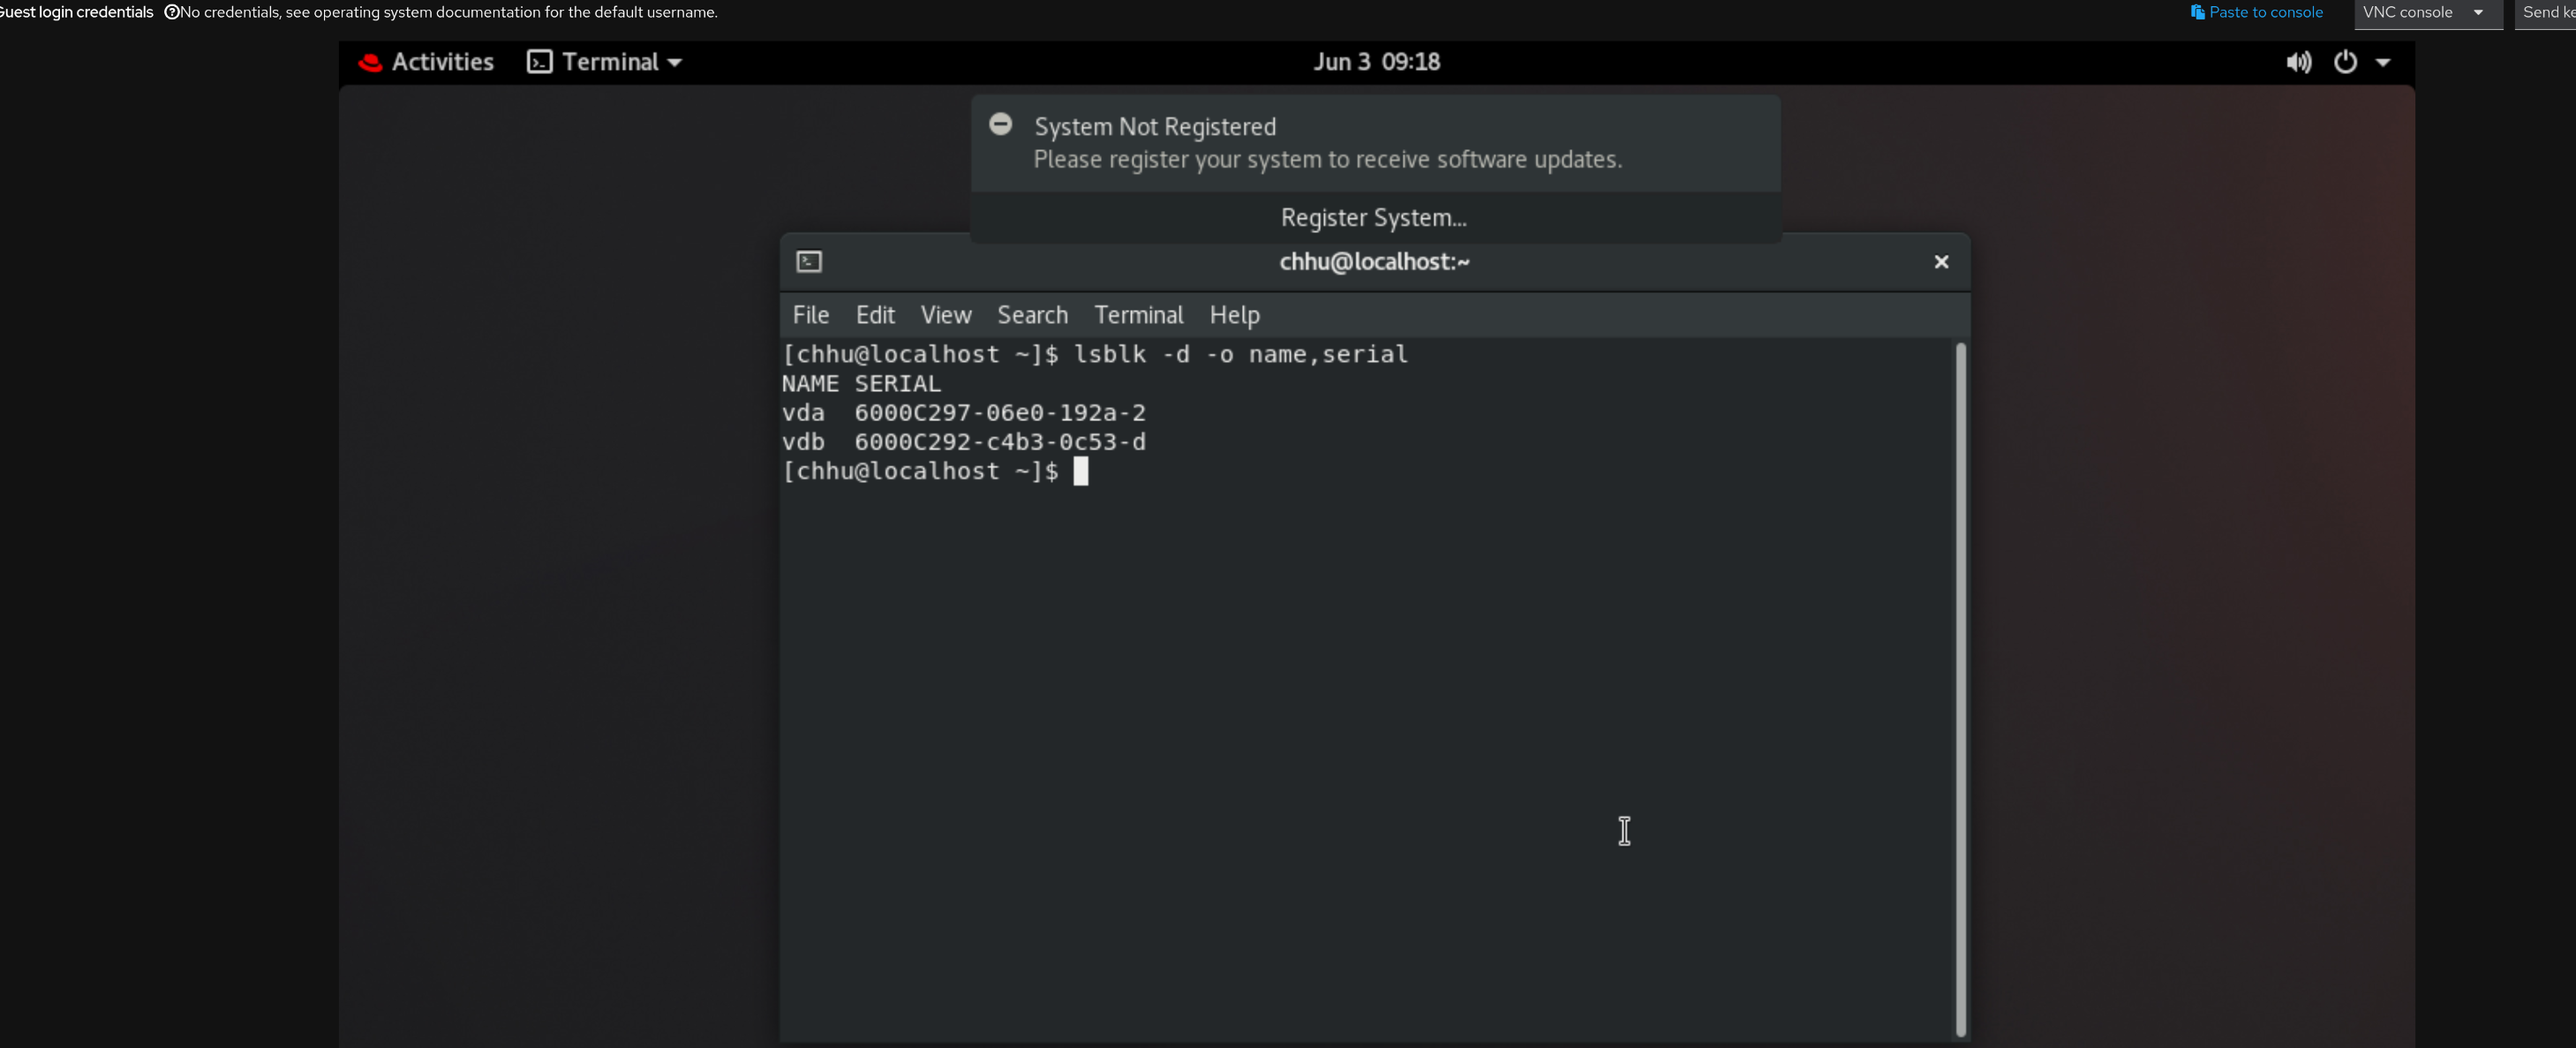Open the system menu dropdown arrow
Viewport: 2576px width, 1048px height.
click(x=2383, y=62)
